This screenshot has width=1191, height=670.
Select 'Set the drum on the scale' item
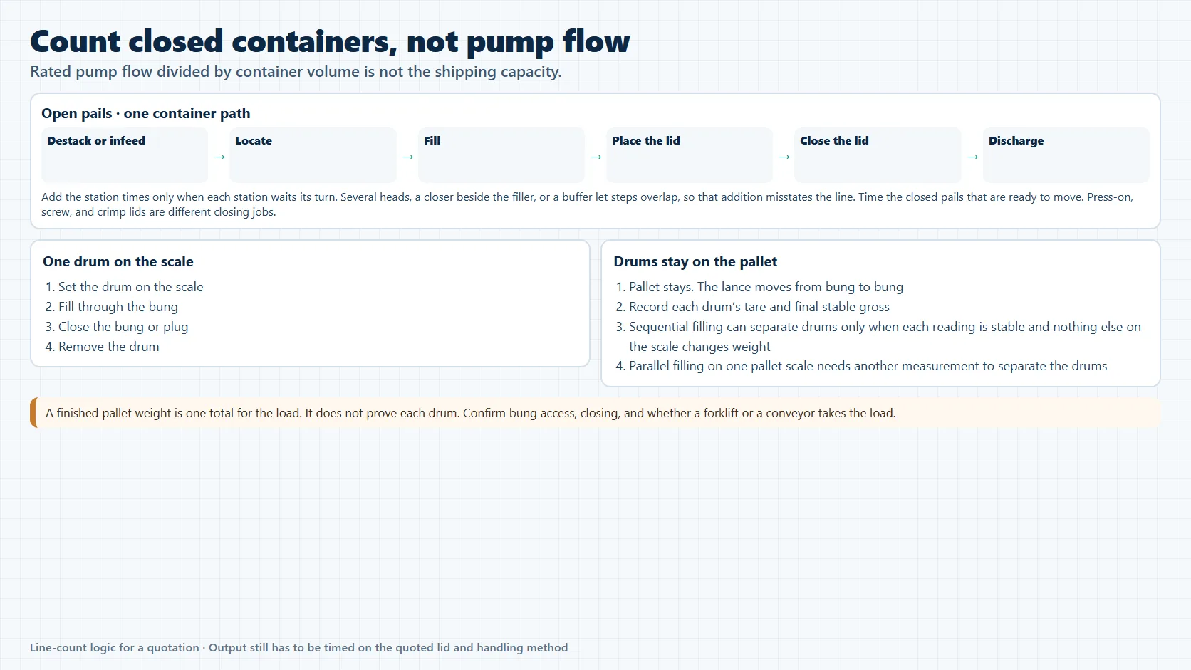point(124,287)
